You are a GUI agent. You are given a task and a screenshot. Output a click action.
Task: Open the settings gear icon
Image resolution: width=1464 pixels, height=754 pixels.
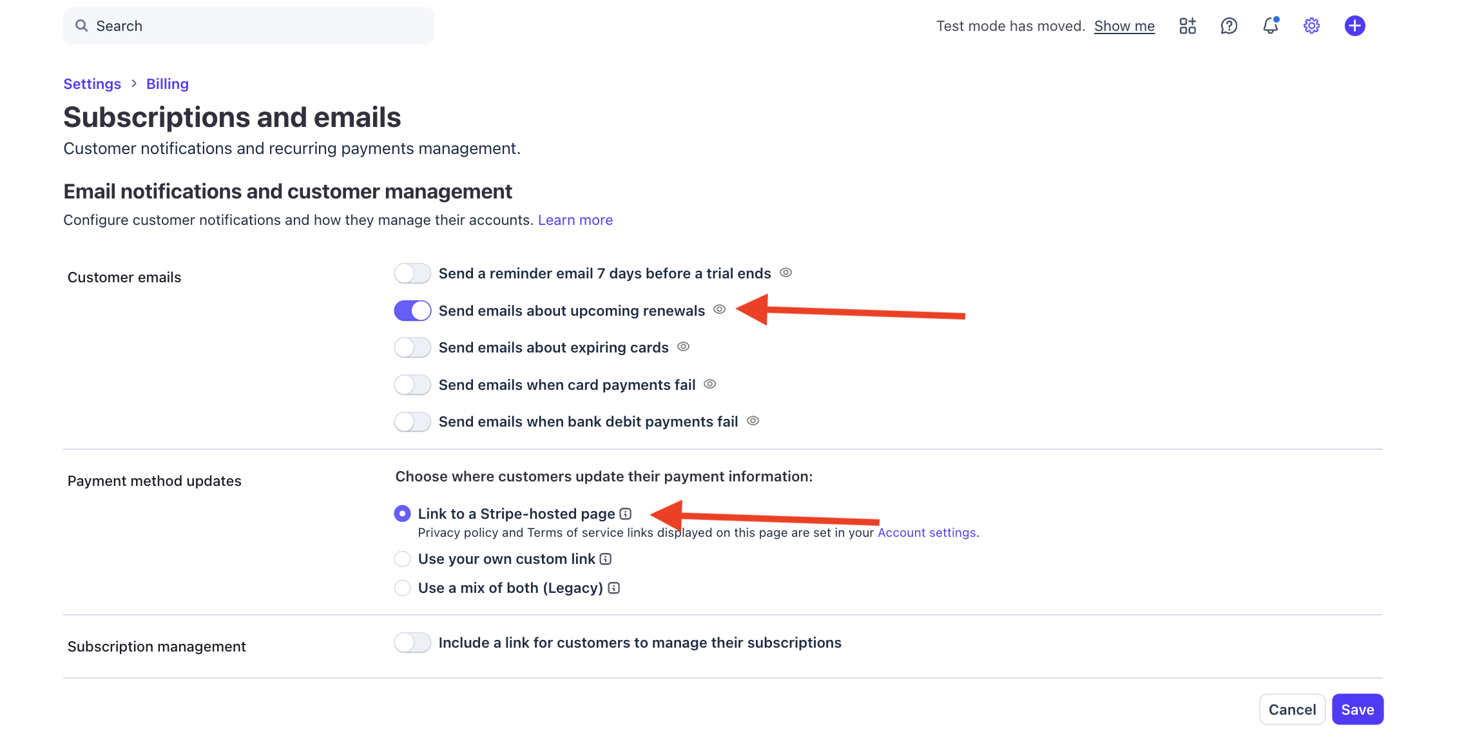point(1311,26)
